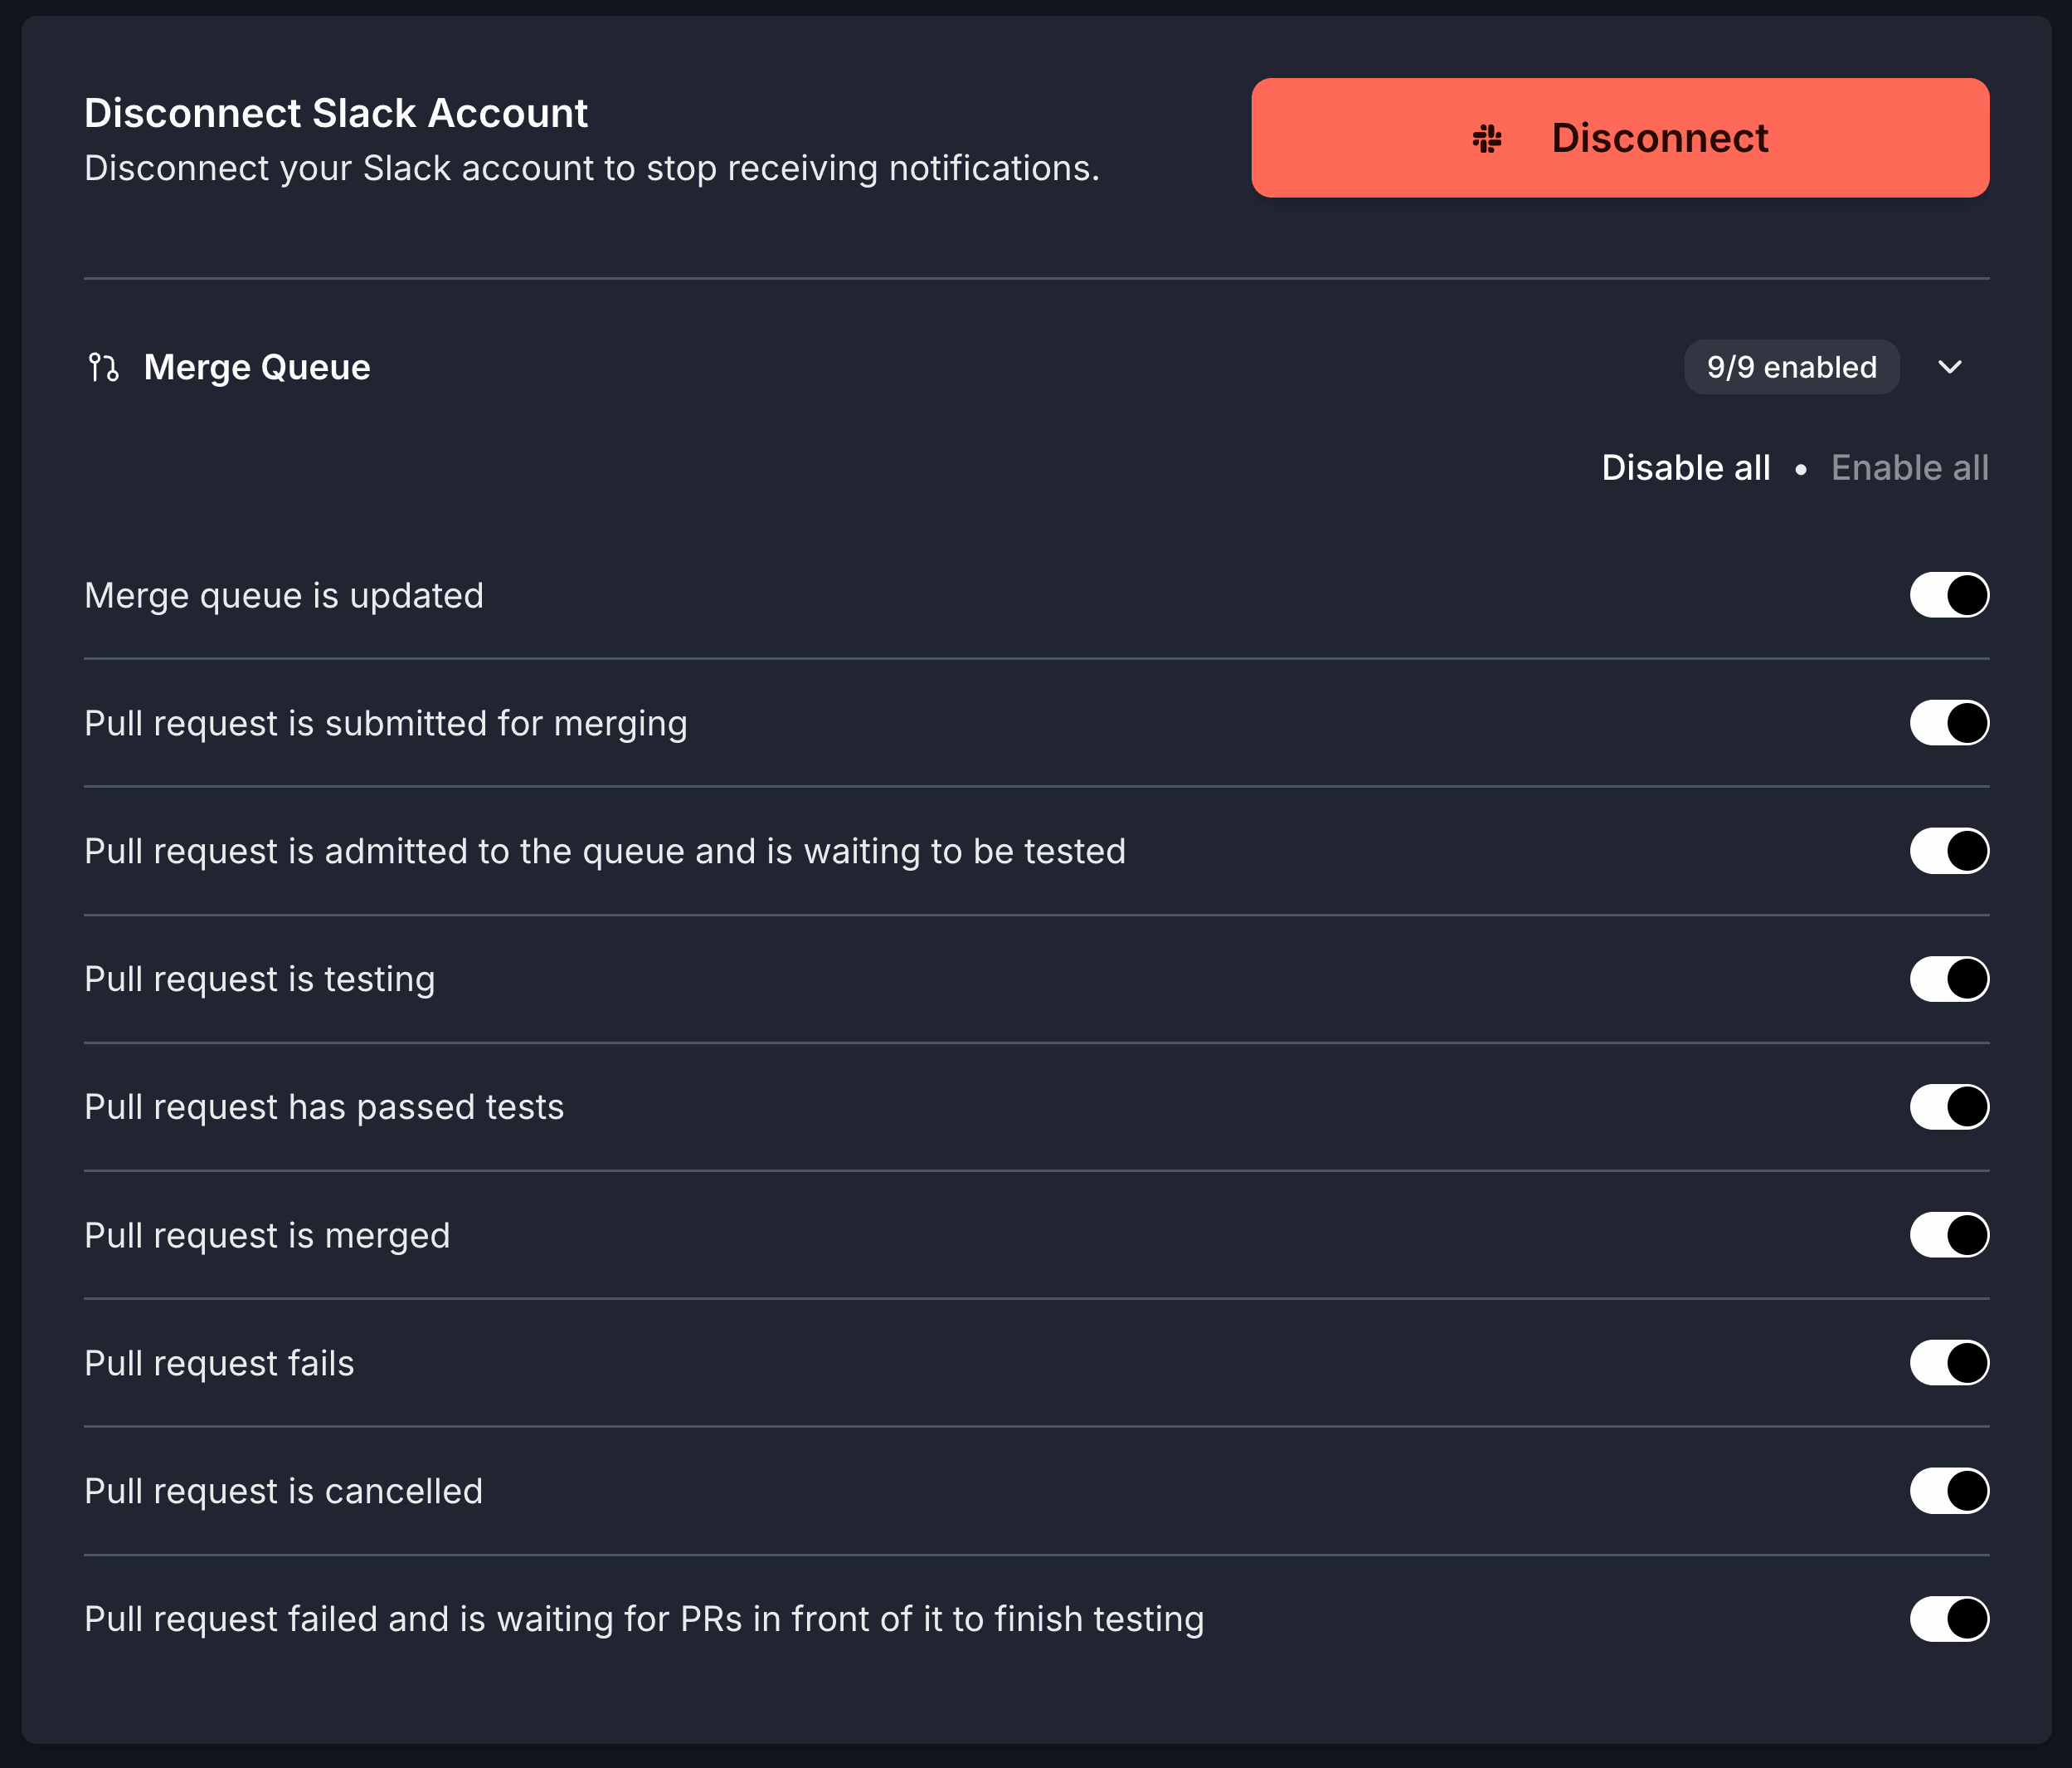The height and width of the screenshot is (1768, 2072).
Task: Click the Merge Queue branch icon
Action: 103,367
